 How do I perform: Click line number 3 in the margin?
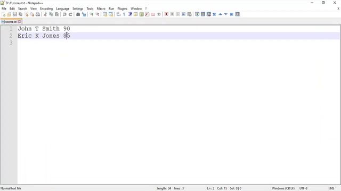click(x=11, y=42)
